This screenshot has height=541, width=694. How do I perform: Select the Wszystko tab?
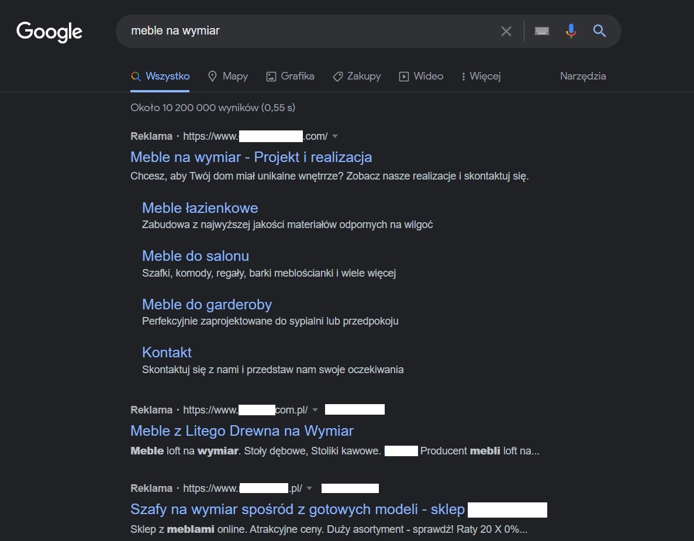point(160,76)
